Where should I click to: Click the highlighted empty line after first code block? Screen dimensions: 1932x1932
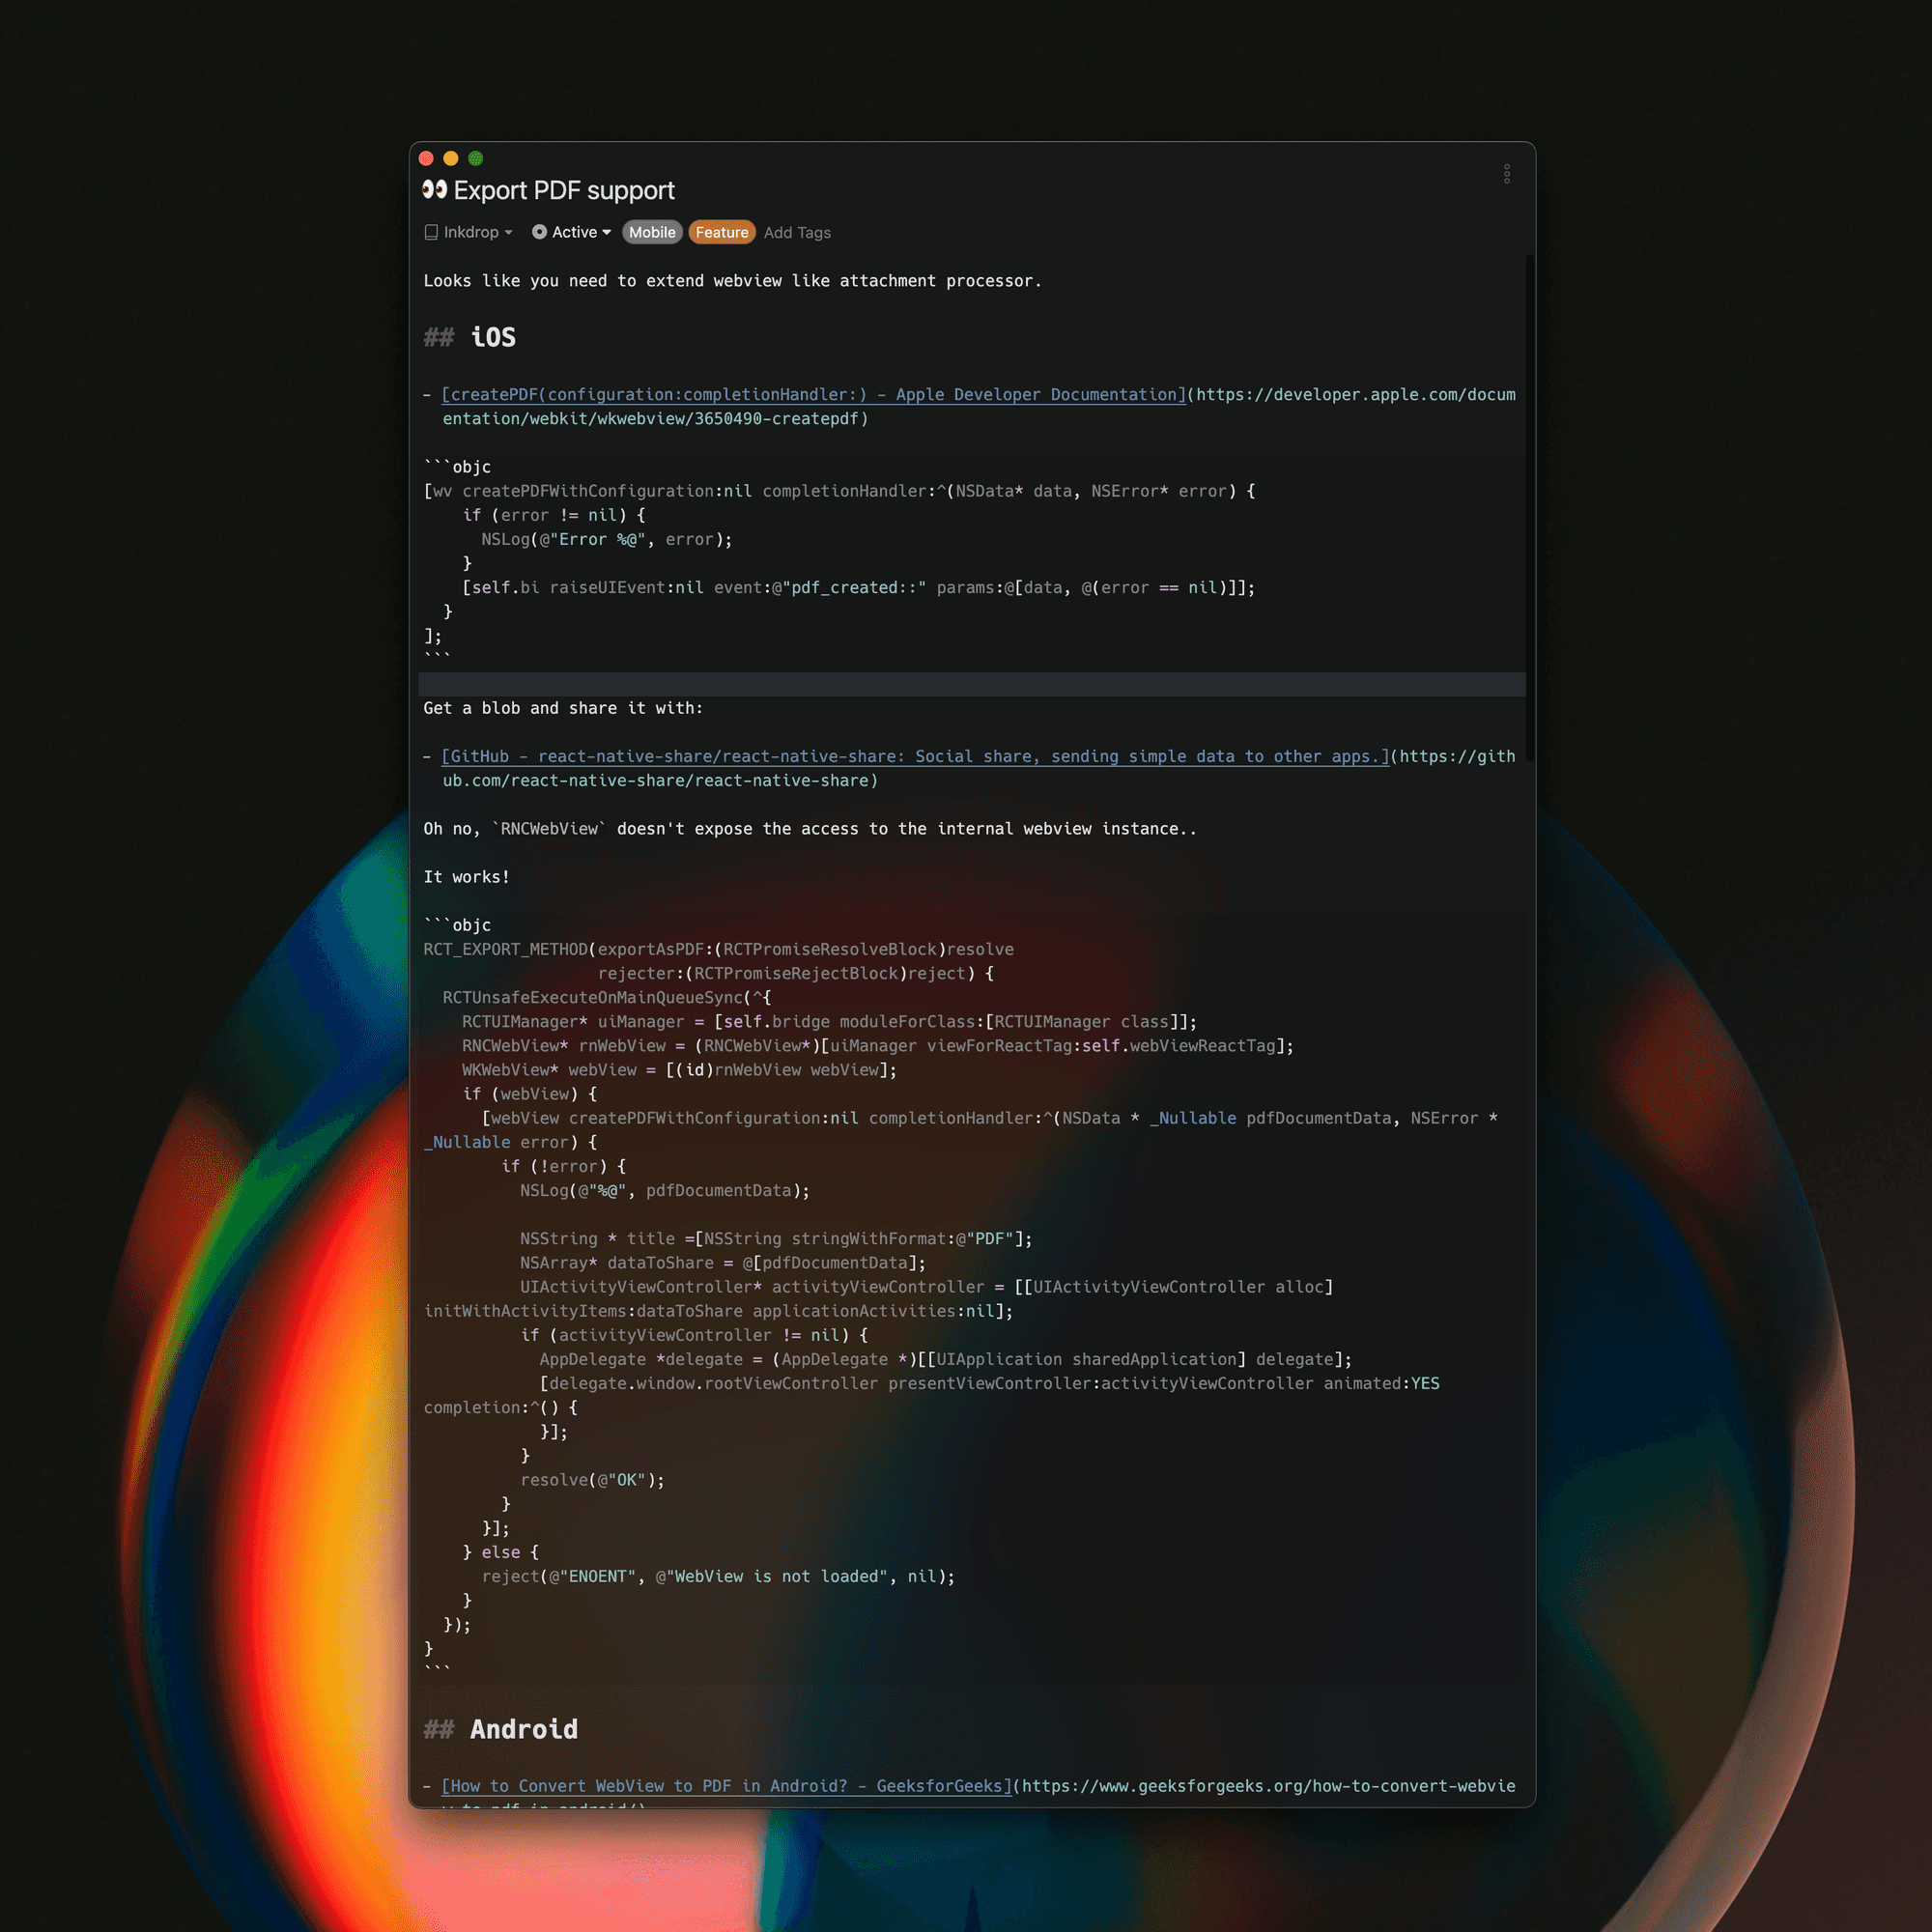[971, 684]
